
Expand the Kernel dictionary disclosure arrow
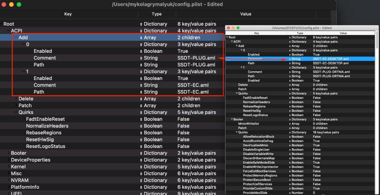click(x=9, y=167)
